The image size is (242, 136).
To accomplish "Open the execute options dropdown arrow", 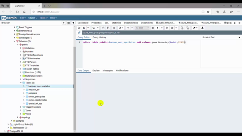I will [161, 28].
